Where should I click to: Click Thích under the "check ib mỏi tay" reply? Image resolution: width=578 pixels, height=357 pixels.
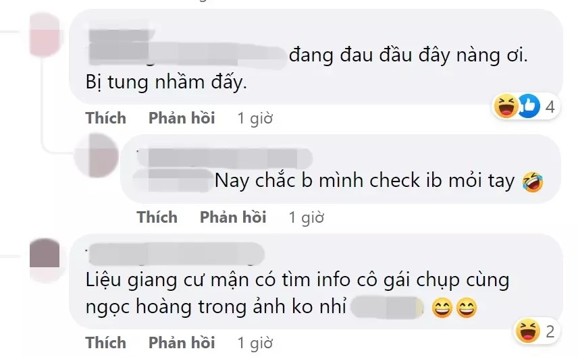(x=157, y=217)
